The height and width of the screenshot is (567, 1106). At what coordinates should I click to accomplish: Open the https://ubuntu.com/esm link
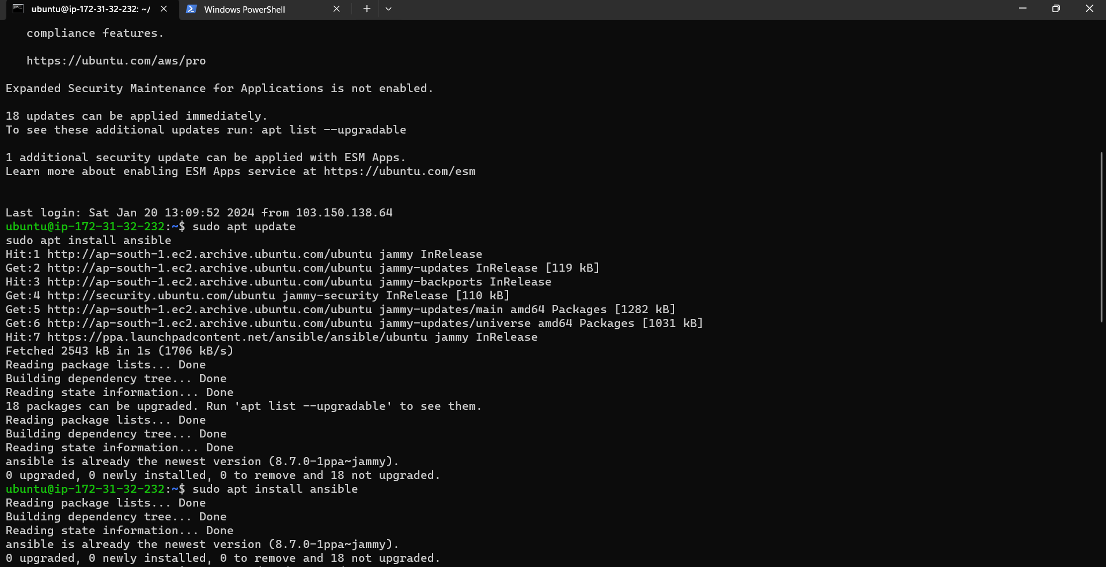coord(399,171)
